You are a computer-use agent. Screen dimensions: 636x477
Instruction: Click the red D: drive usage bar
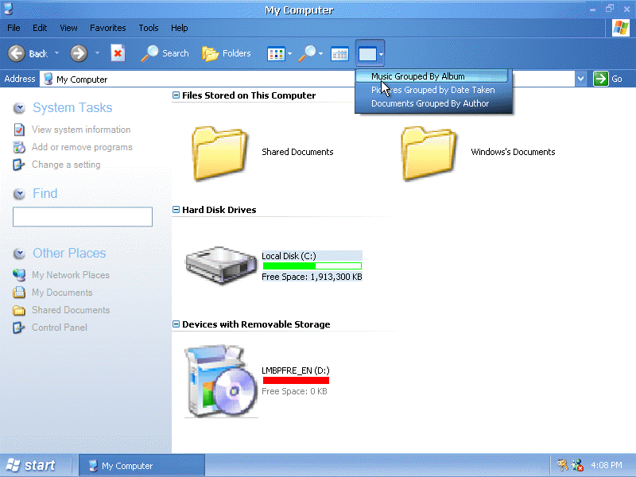click(x=296, y=381)
